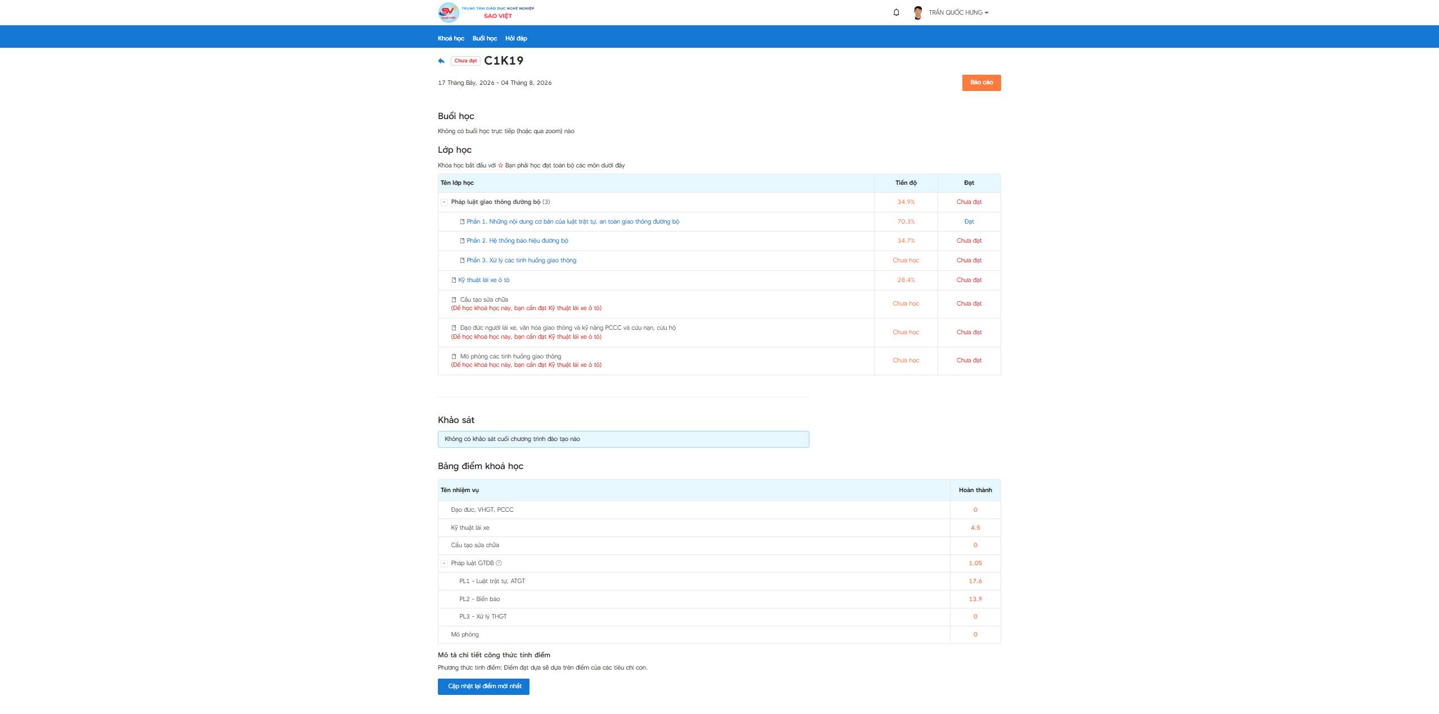Image resolution: width=1439 pixels, height=714 pixels.
Task: Click the Đạo đức người lái xe class name
Action: pyautogui.click(x=568, y=328)
